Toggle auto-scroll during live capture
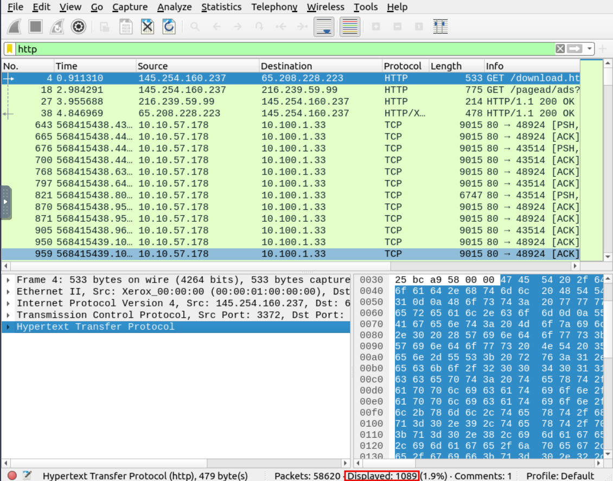The height and width of the screenshot is (481, 613). tap(324, 27)
